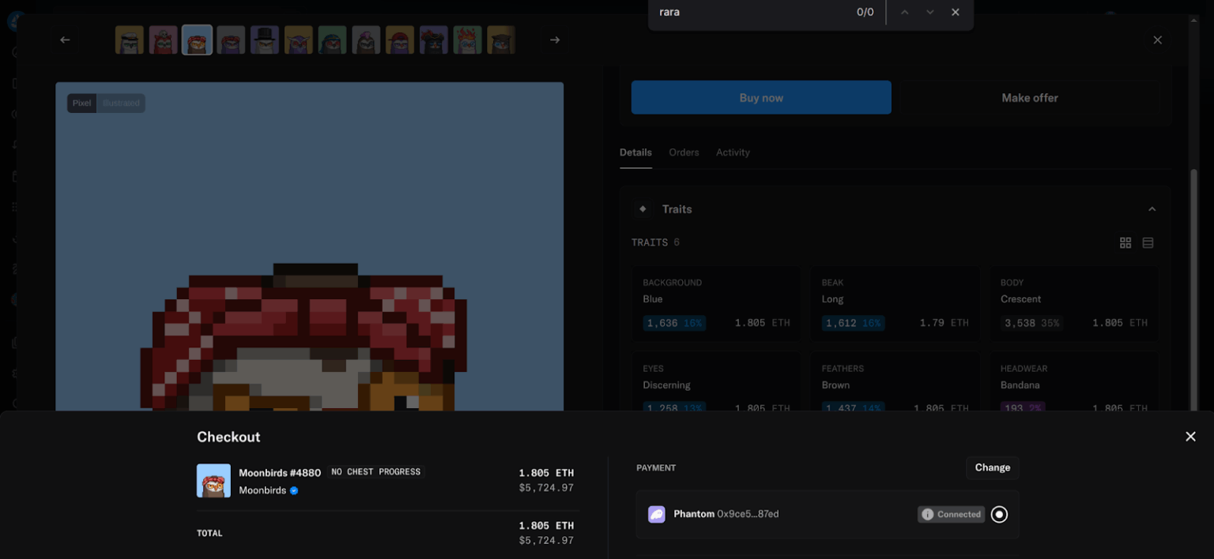Jump to previous find match arrow
1214x559 pixels.
click(905, 12)
